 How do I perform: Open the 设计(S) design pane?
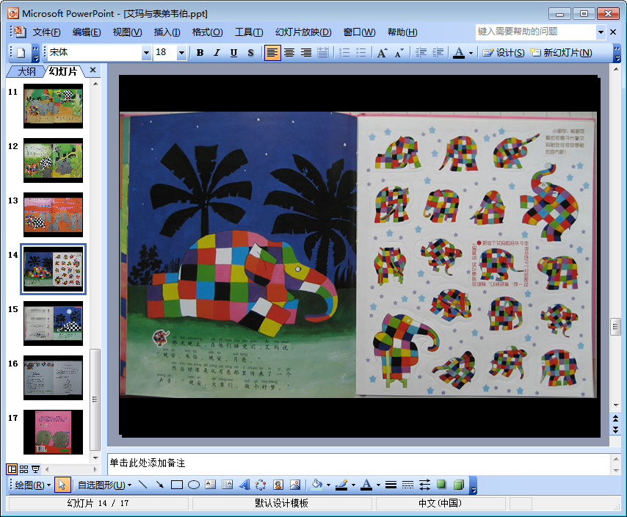[x=504, y=53]
